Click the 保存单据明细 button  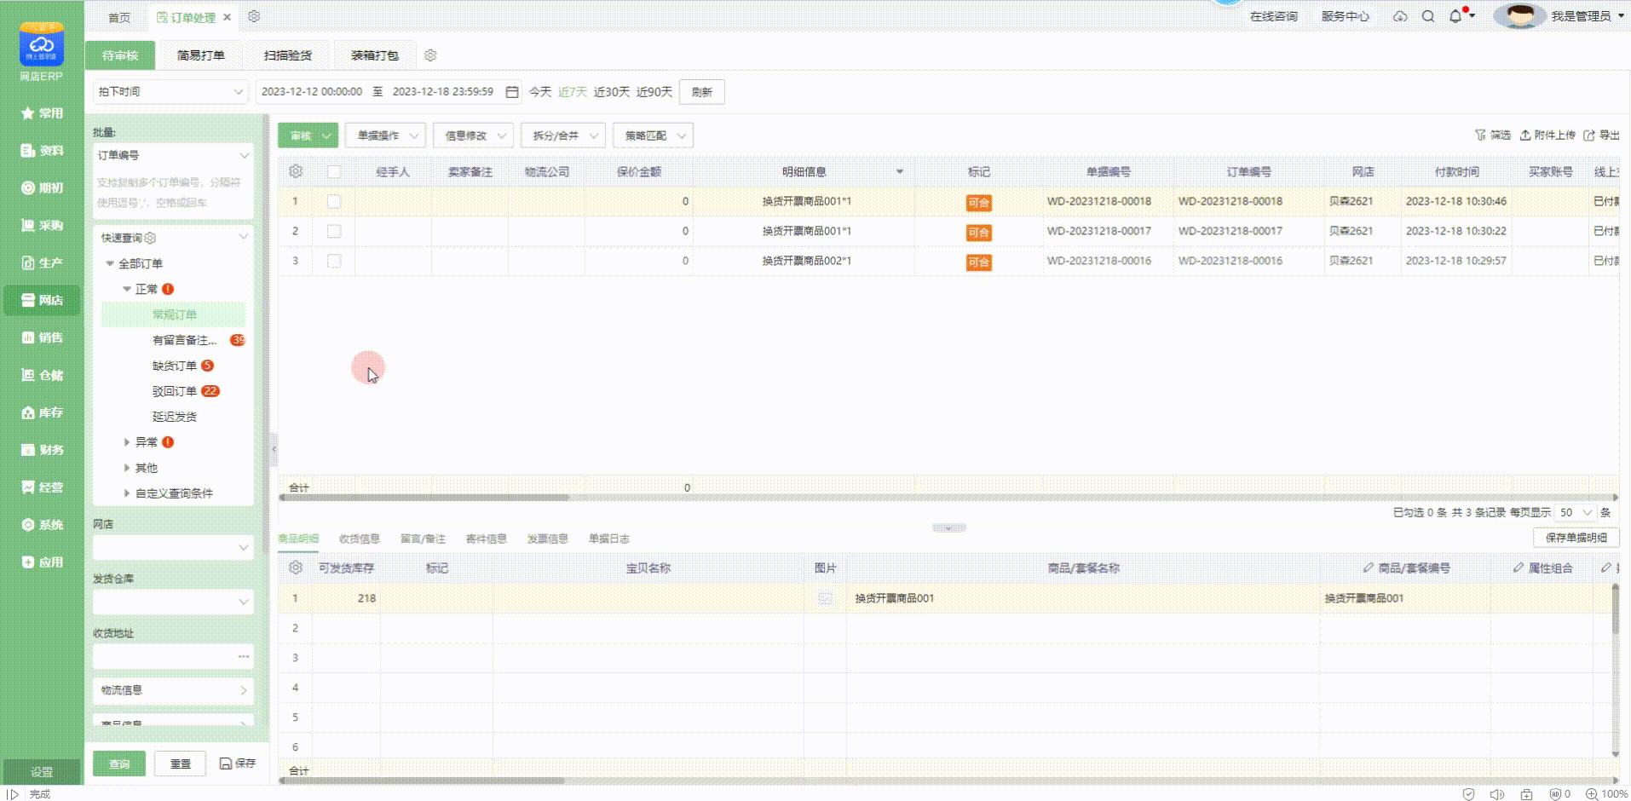click(x=1576, y=538)
